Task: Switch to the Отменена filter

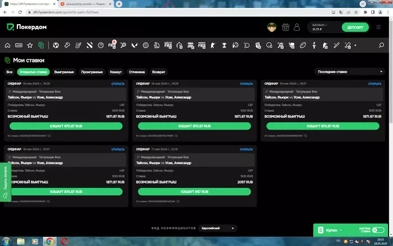Action: 136,72
